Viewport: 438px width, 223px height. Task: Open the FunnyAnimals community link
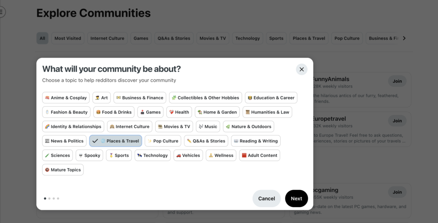coord(331,79)
